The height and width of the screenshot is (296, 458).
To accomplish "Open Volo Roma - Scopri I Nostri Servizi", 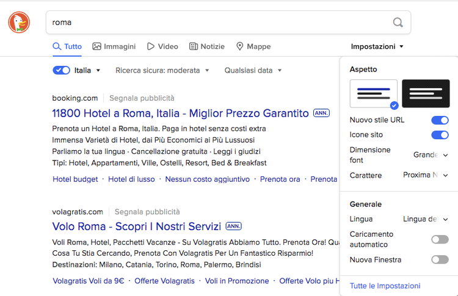I will [136, 226].
